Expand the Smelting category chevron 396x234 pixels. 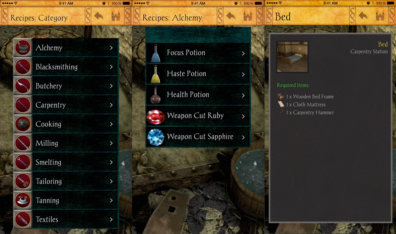point(111,162)
